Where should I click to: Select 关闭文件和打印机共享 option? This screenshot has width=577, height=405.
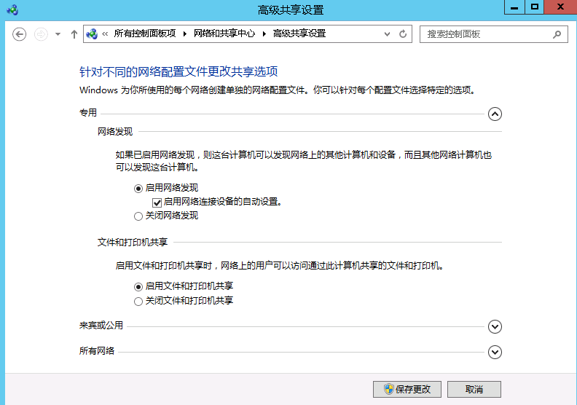(x=138, y=301)
